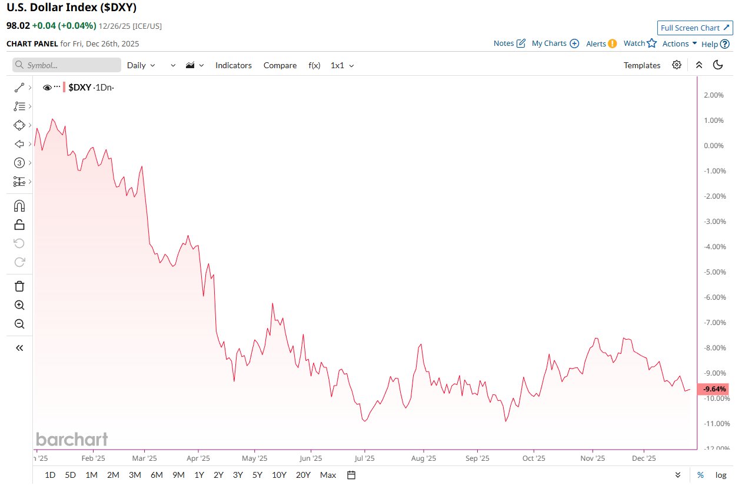Toggle visibility of the $DXY series
The width and height of the screenshot is (735, 489).
pyautogui.click(x=47, y=86)
